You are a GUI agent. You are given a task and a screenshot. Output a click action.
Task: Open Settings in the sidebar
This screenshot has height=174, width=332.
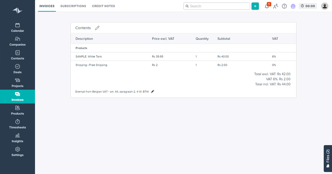18,152
